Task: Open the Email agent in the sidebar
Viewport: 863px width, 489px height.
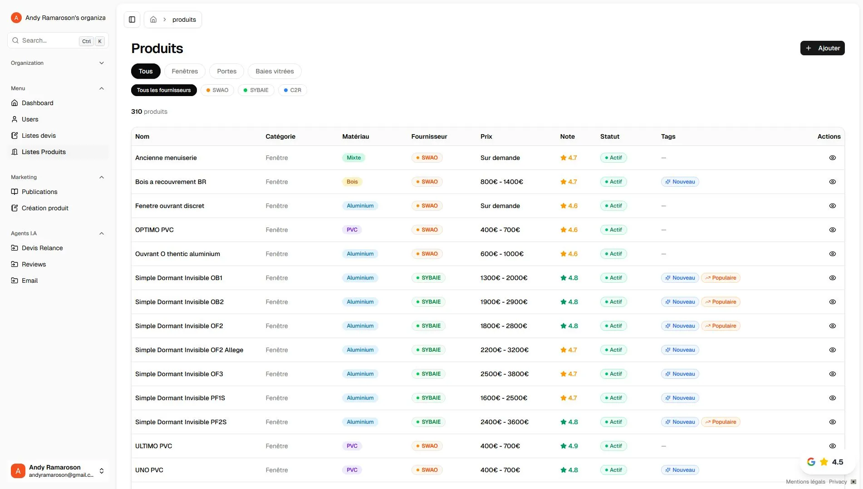Action: pyautogui.click(x=29, y=281)
